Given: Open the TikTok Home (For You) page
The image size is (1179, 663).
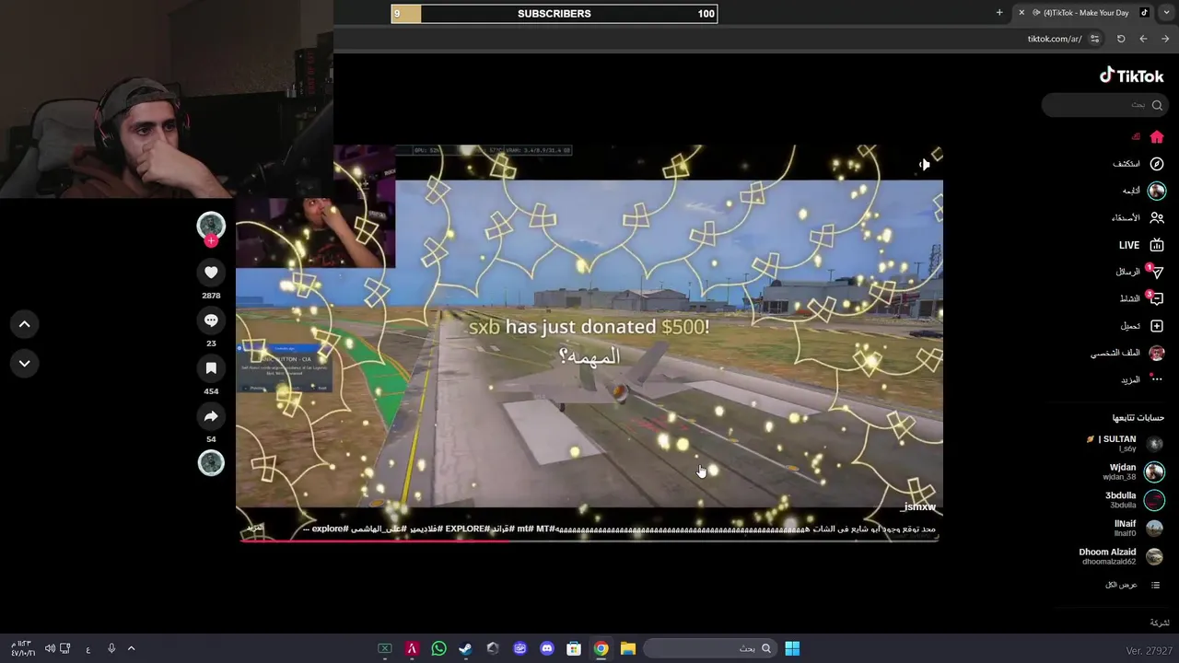Looking at the screenshot, I should click(x=1156, y=137).
